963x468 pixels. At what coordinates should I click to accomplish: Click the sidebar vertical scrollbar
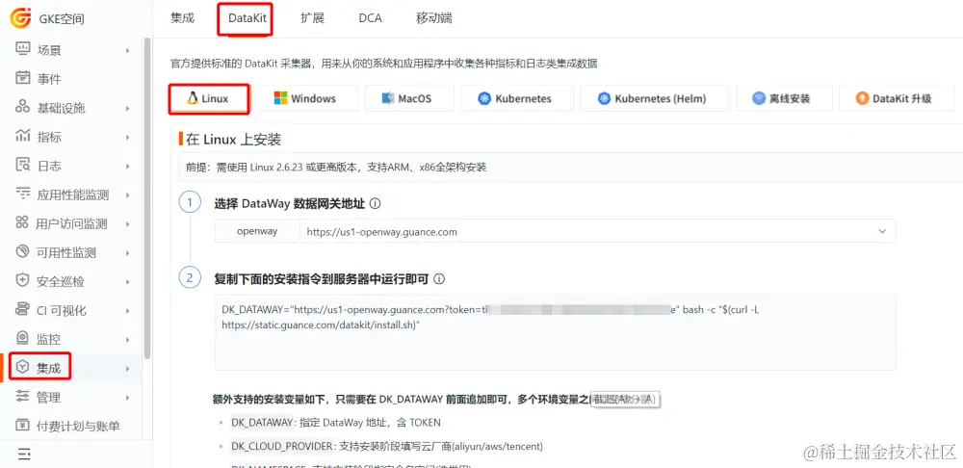pyautogui.click(x=146, y=197)
